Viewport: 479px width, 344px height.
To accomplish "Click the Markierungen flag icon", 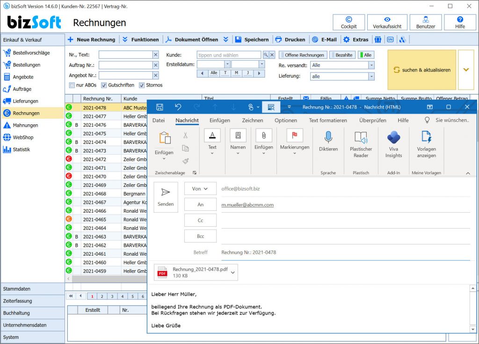I will click(x=294, y=136).
